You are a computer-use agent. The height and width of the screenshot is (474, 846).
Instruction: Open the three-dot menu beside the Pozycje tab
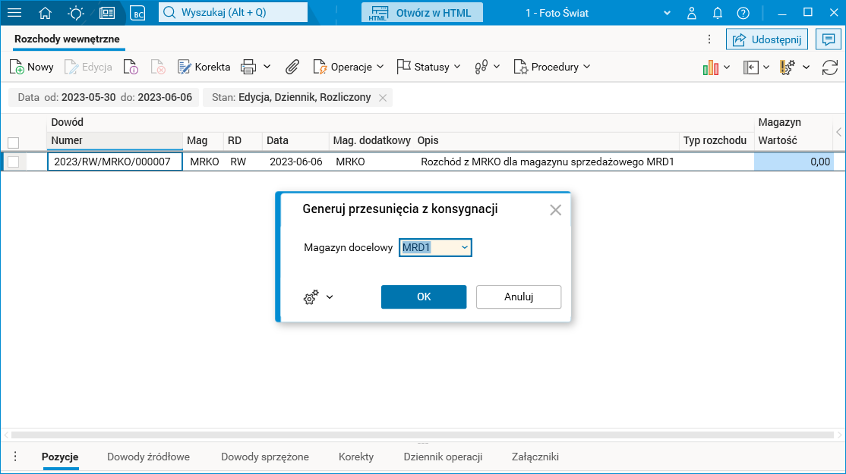[x=15, y=457]
